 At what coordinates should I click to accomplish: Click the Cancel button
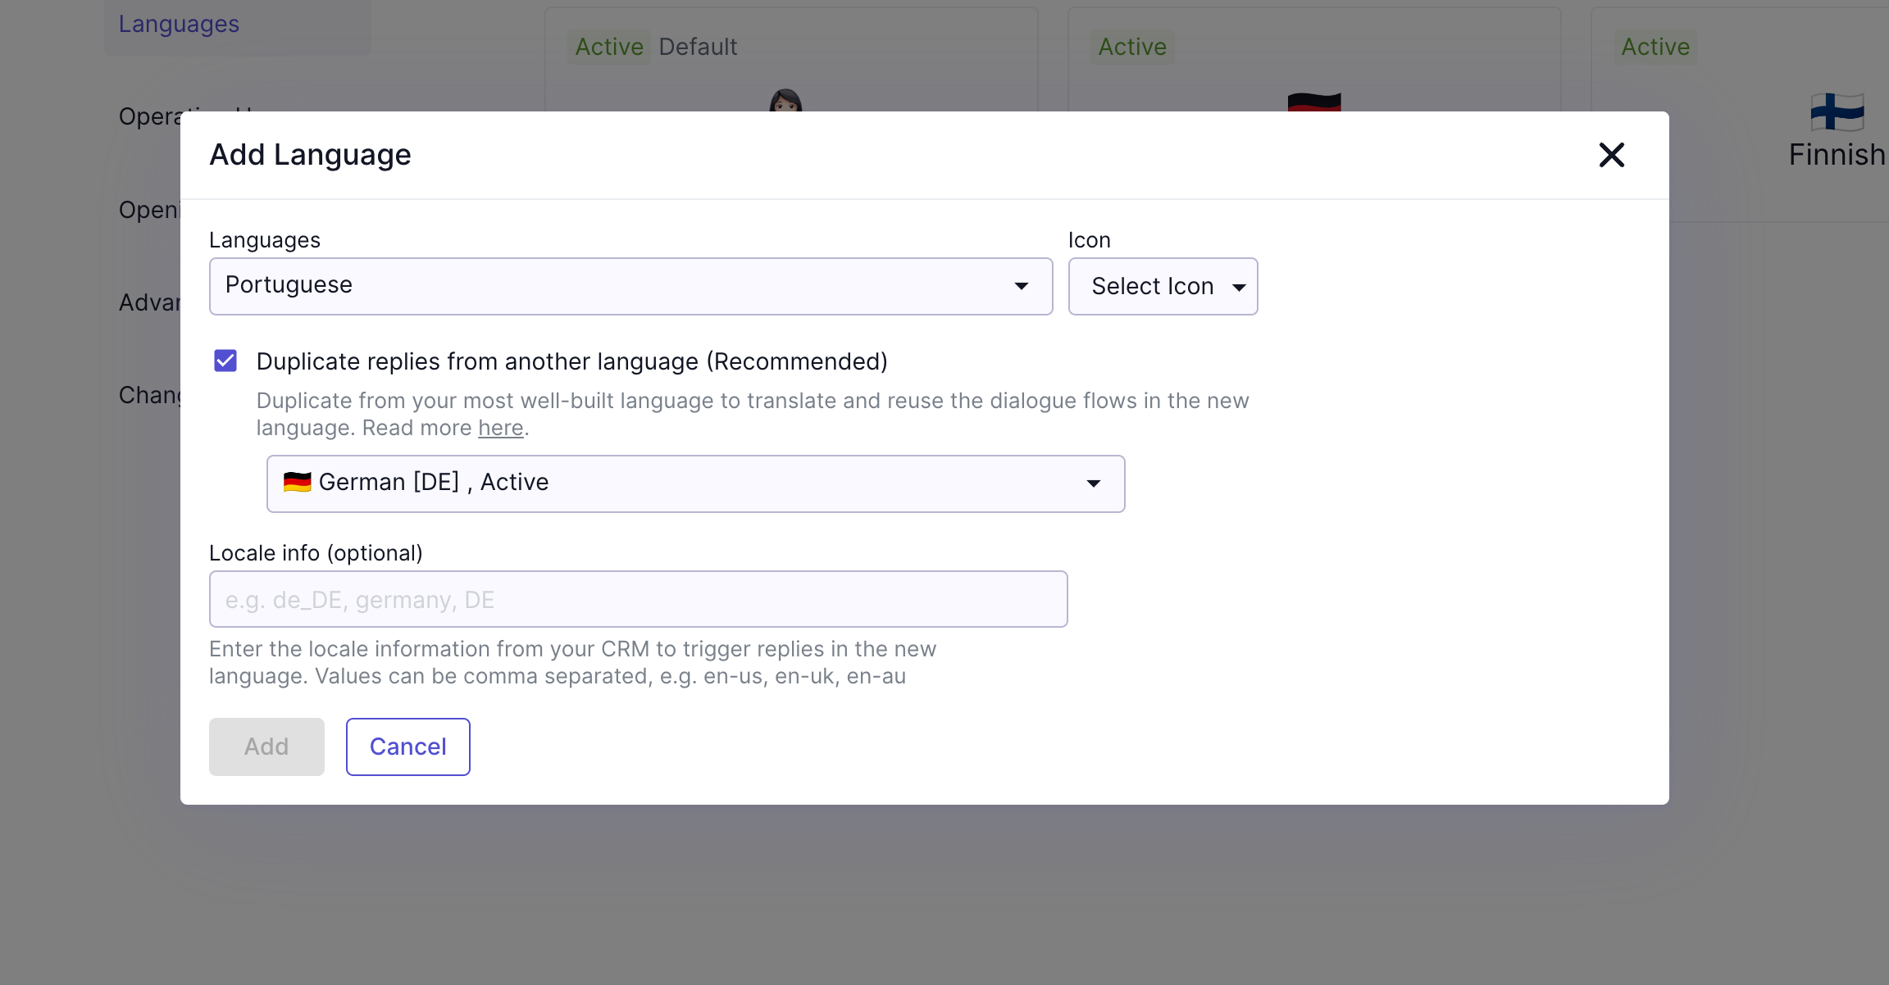407,747
